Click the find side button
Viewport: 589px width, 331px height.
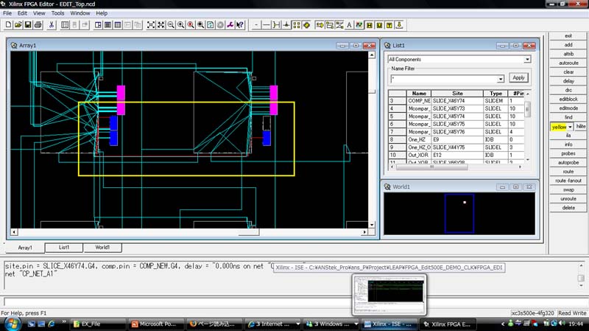pos(568,117)
